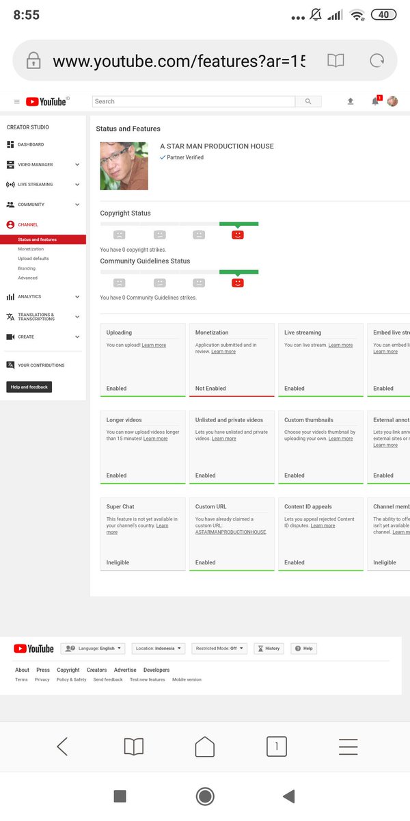This screenshot has height=821, width=410.
Task: Click Learn more in Live streaming card
Action: click(340, 346)
